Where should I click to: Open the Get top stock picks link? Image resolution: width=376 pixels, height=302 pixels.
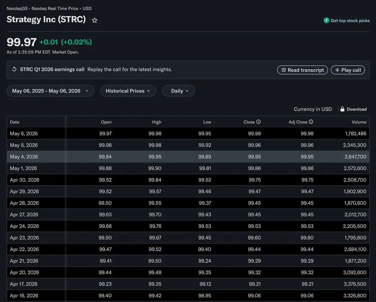click(x=350, y=21)
